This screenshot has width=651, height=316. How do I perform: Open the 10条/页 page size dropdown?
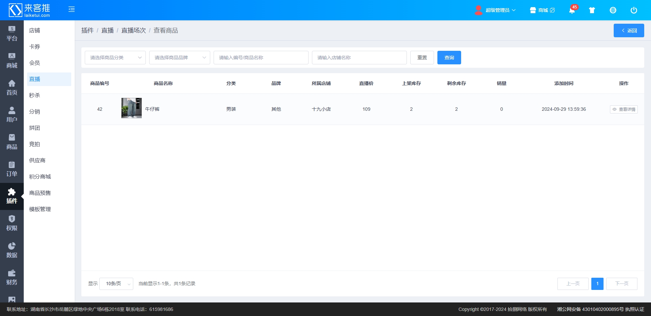click(x=116, y=284)
